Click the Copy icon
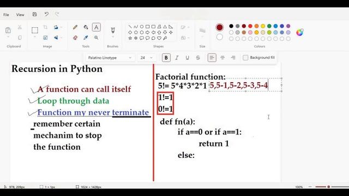 coord(20,38)
